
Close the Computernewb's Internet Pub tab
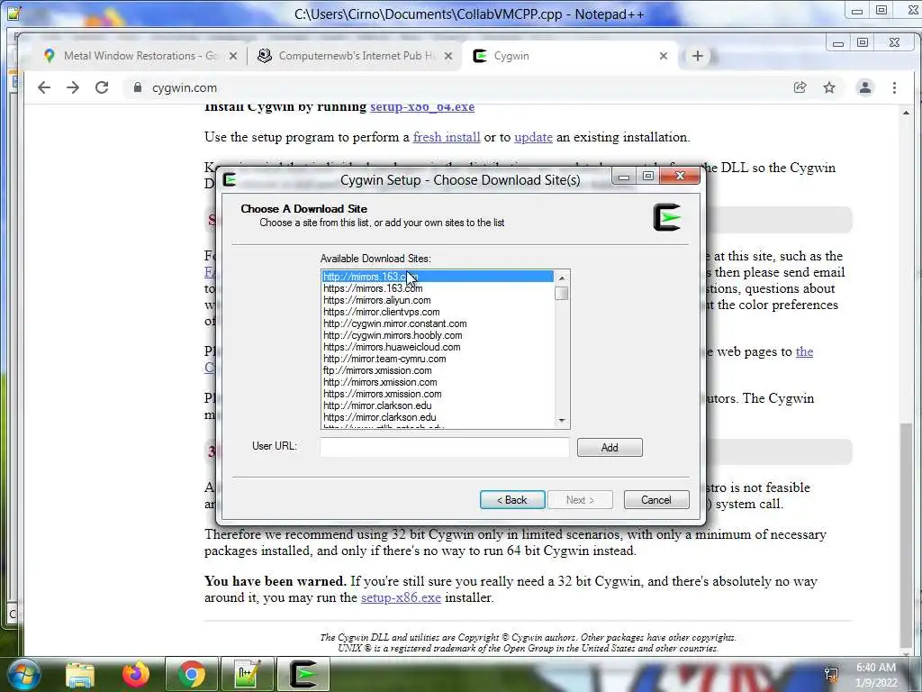click(x=448, y=56)
